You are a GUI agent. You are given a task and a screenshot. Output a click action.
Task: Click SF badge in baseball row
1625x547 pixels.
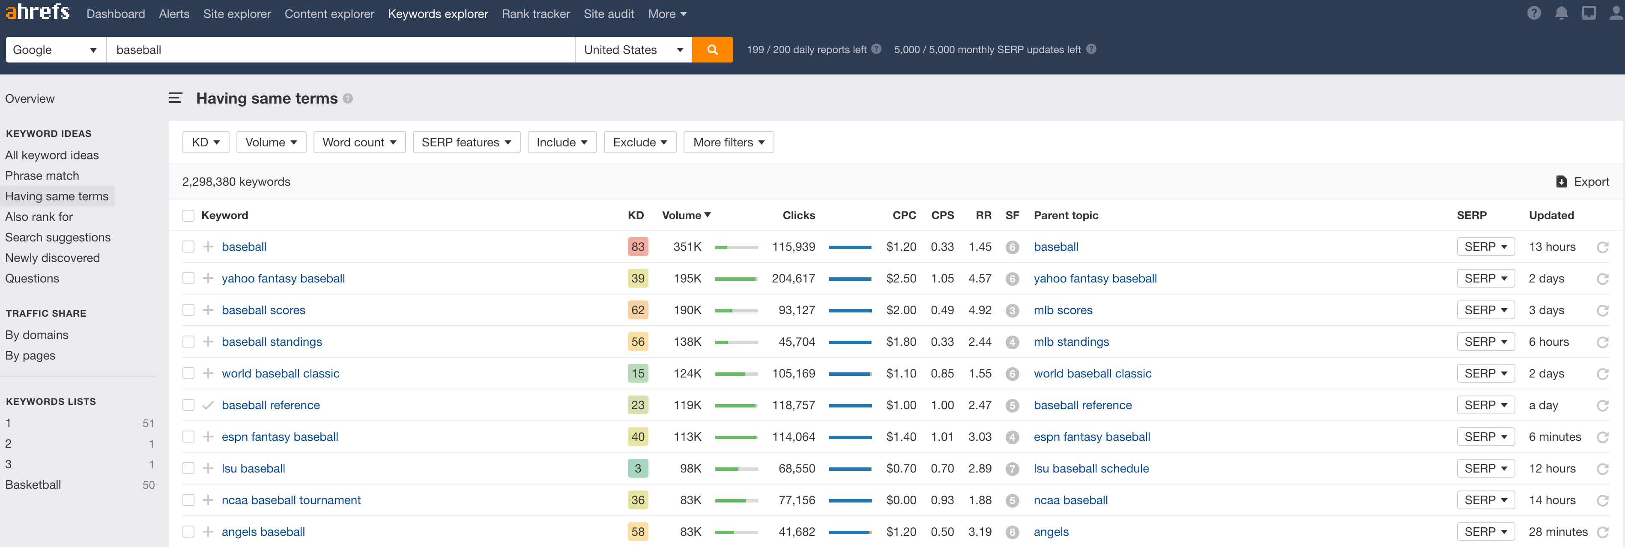click(1012, 247)
